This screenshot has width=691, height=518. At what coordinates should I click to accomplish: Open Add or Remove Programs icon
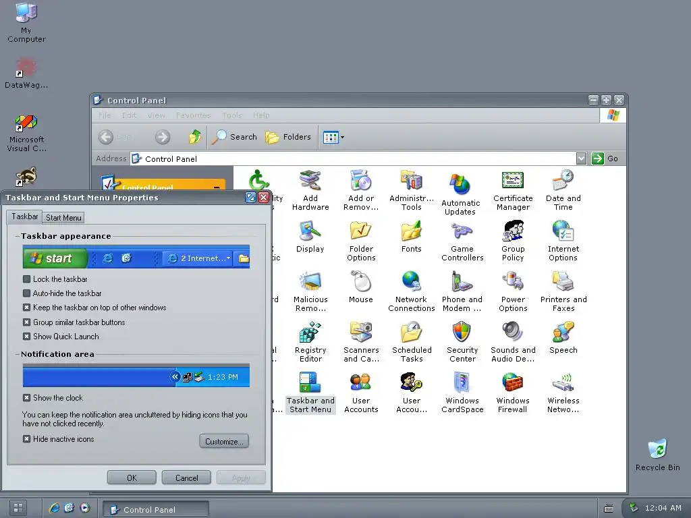point(361,190)
